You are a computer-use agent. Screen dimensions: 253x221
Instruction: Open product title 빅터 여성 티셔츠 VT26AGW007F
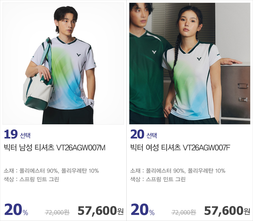click(180, 148)
